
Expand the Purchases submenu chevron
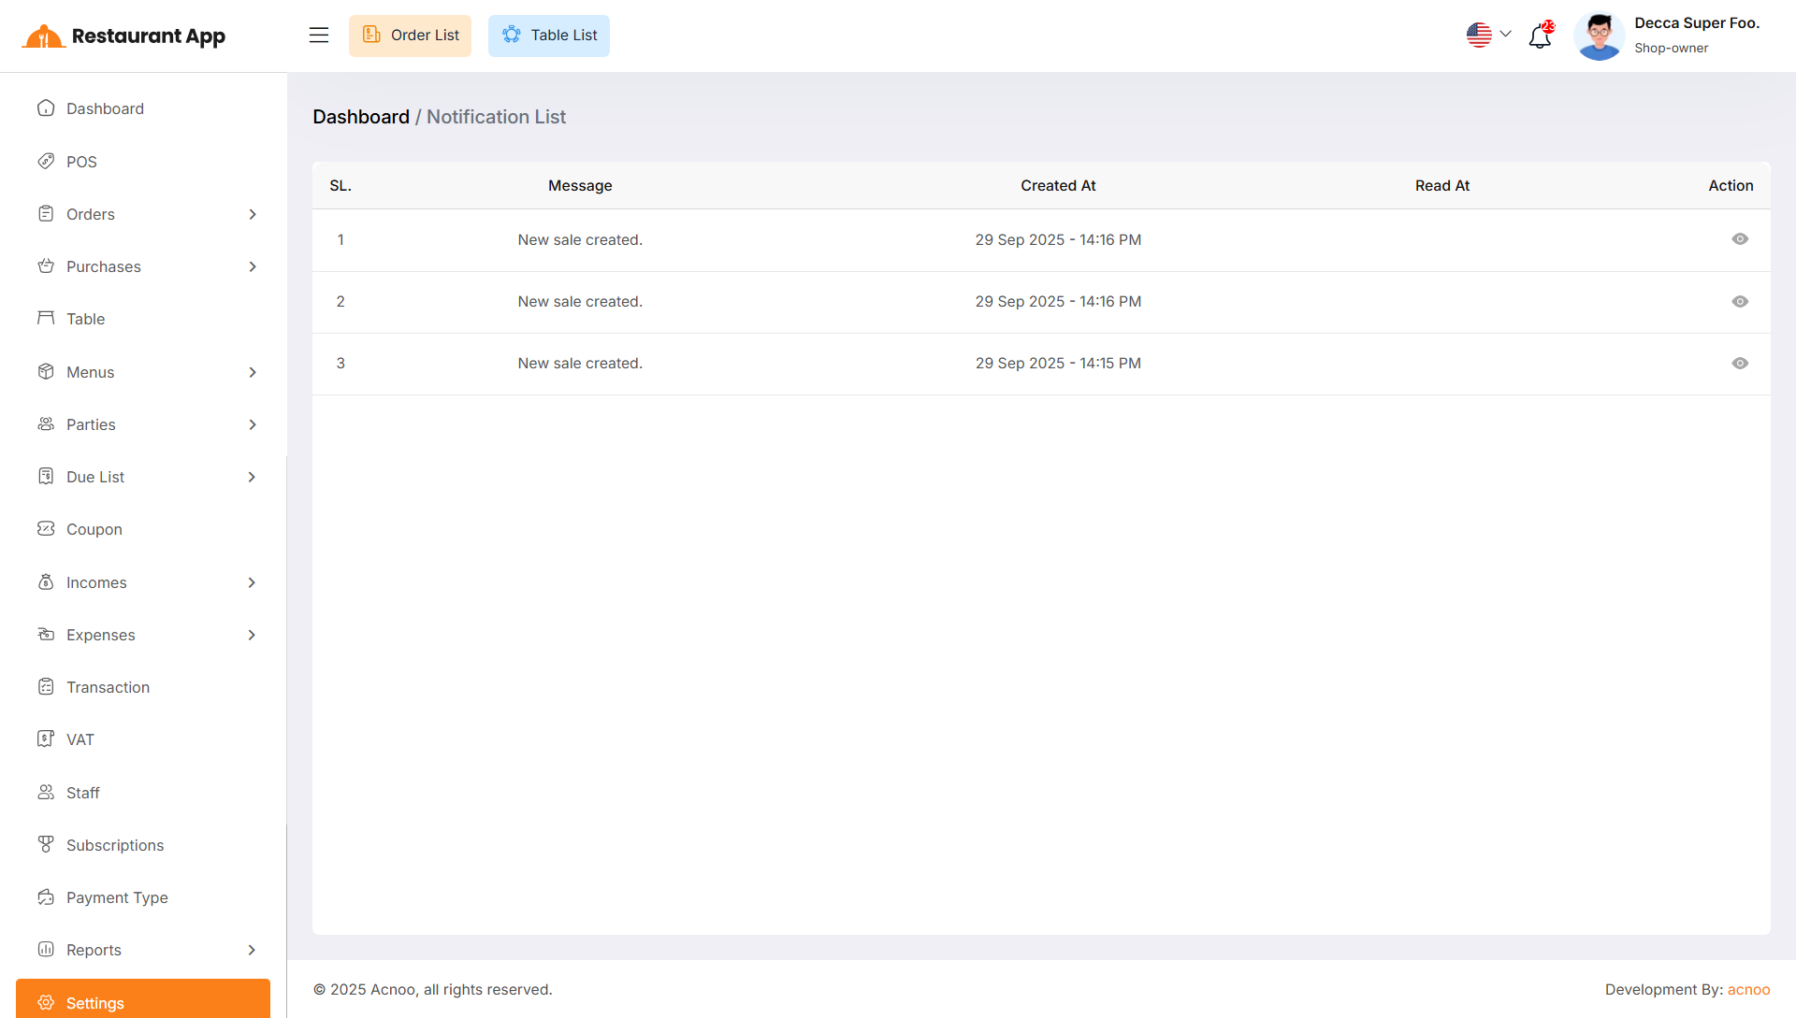253,266
